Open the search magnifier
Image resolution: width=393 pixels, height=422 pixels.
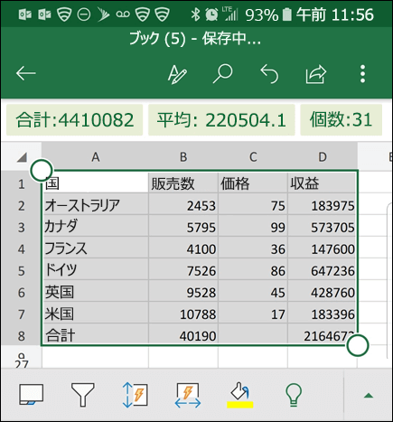click(223, 73)
